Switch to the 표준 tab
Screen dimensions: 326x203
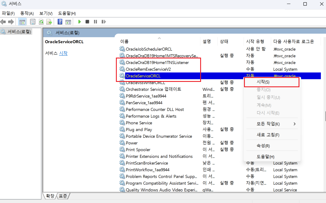63,196
